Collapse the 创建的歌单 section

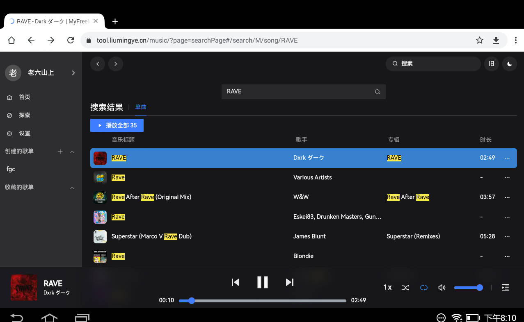coord(72,152)
